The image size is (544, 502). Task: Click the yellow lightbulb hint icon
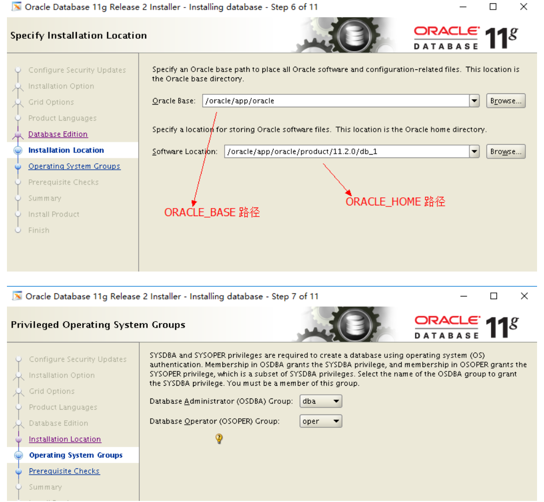(219, 439)
